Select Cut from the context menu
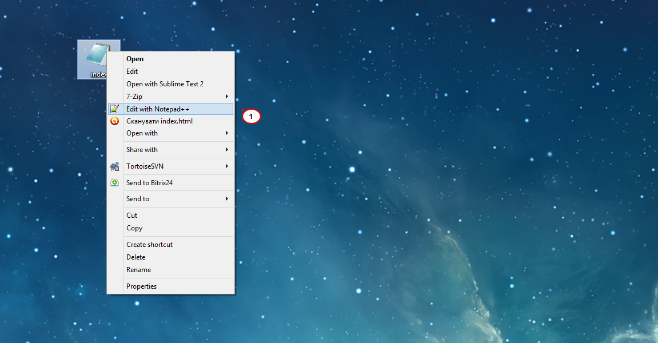Image resolution: width=658 pixels, height=343 pixels. 131,216
